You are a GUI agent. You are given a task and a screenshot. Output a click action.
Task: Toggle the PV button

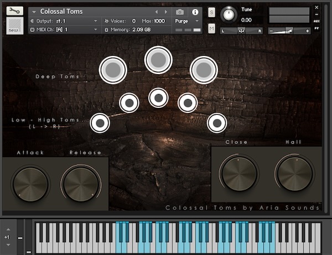pyautogui.click(x=317, y=28)
